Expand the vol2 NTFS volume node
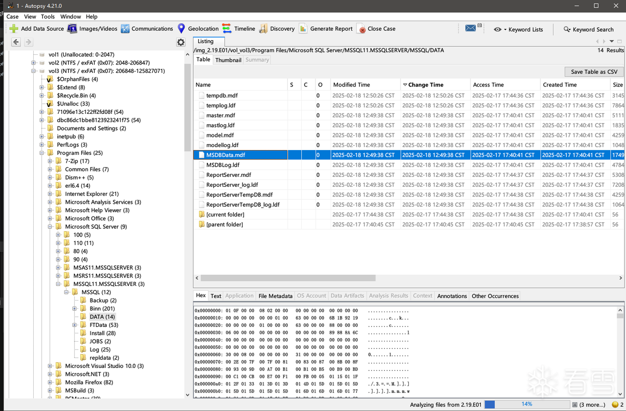 click(34, 63)
